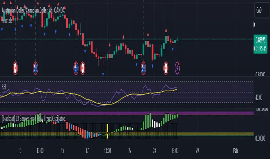This screenshot has height=159, width=270.
Task: Open Australia flag event left of adjacent Canada flag
Action: click(x=76, y=68)
